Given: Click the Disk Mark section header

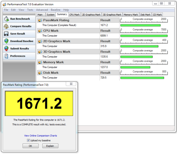Looking at the screenshot, I should coord(68,73).
